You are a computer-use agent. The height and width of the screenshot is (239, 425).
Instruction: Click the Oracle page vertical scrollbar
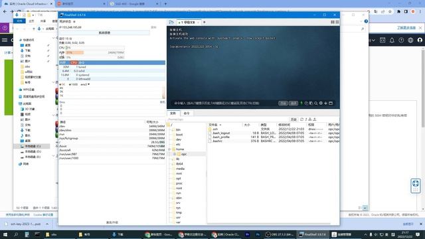[423, 88]
